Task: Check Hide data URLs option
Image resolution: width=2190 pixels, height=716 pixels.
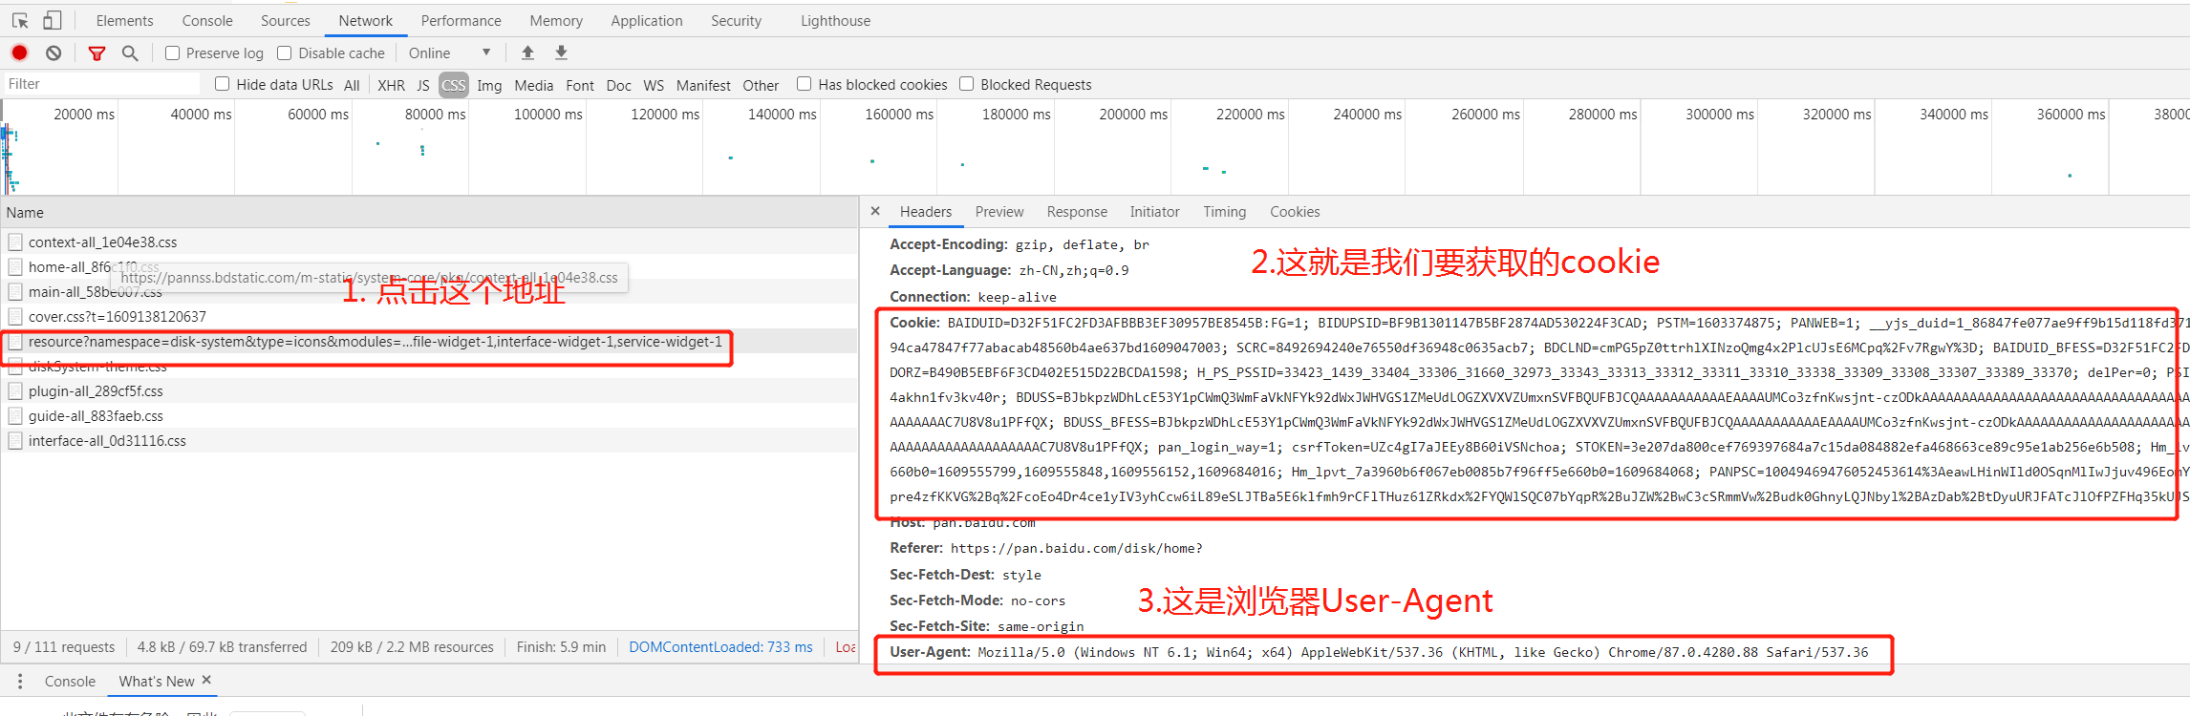Action: tap(222, 84)
